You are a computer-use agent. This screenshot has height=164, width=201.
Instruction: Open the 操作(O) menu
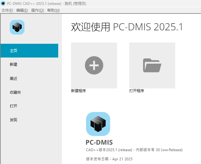37,10
